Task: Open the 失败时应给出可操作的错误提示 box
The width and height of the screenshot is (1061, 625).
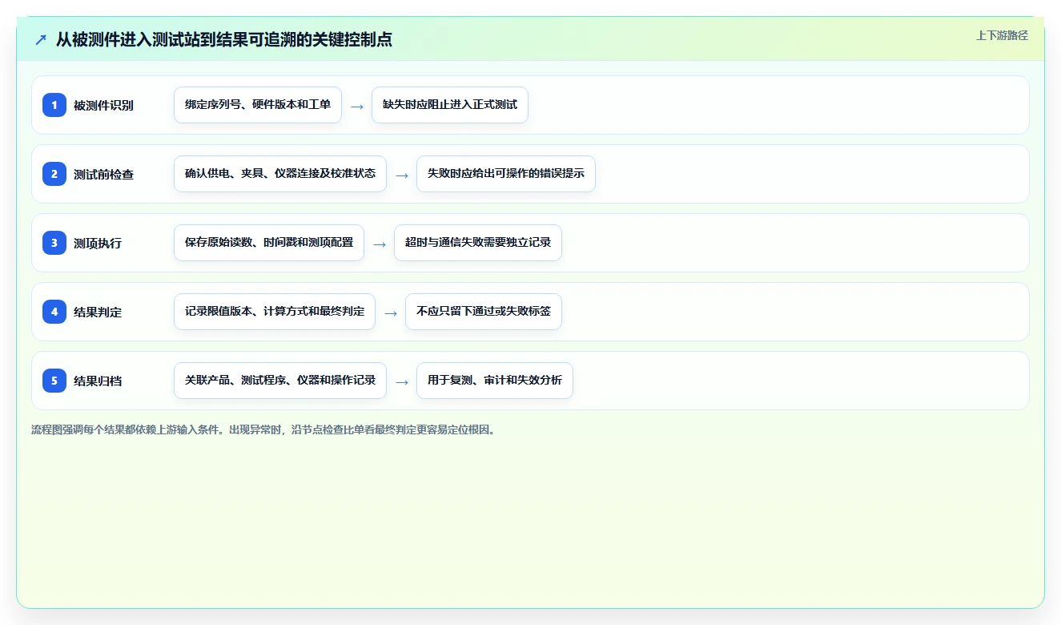Action: click(x=506, y=174)
